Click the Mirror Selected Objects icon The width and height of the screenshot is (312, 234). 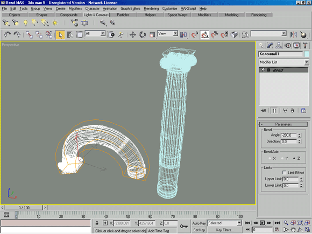tap(293, 35)
